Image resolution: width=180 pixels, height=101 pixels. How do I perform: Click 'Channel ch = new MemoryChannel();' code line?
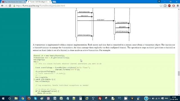49,56
